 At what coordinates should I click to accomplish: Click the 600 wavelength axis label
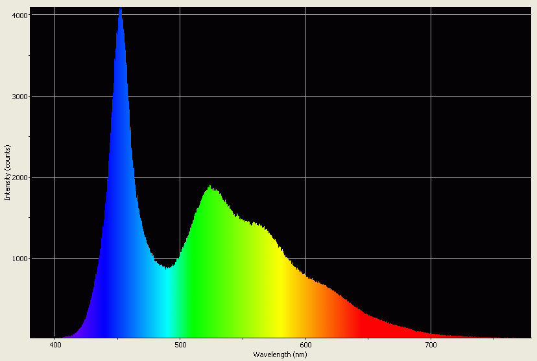coord(306,345)
